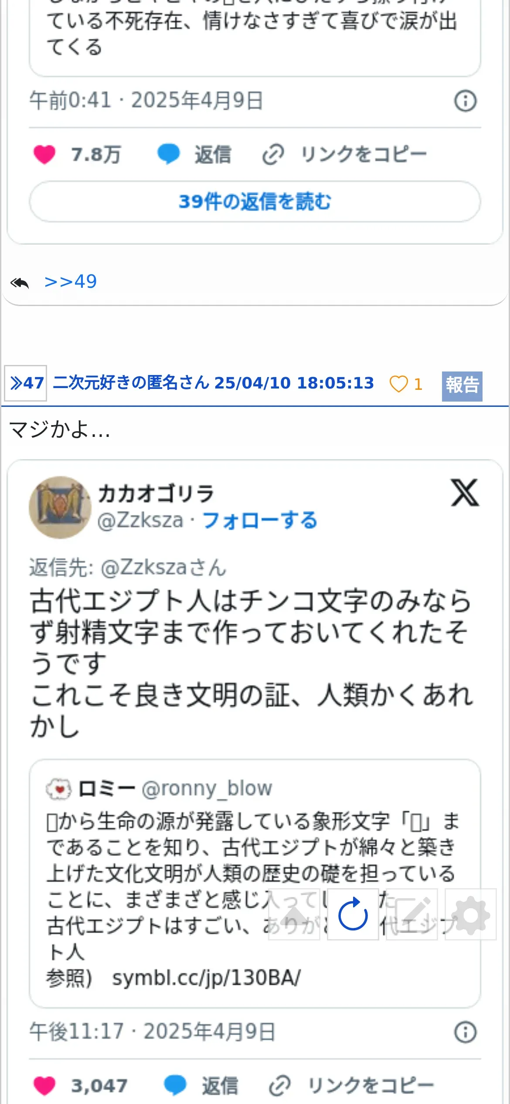
Task: Open 39件の返信を読む button
Action: [x=255, y=201]
